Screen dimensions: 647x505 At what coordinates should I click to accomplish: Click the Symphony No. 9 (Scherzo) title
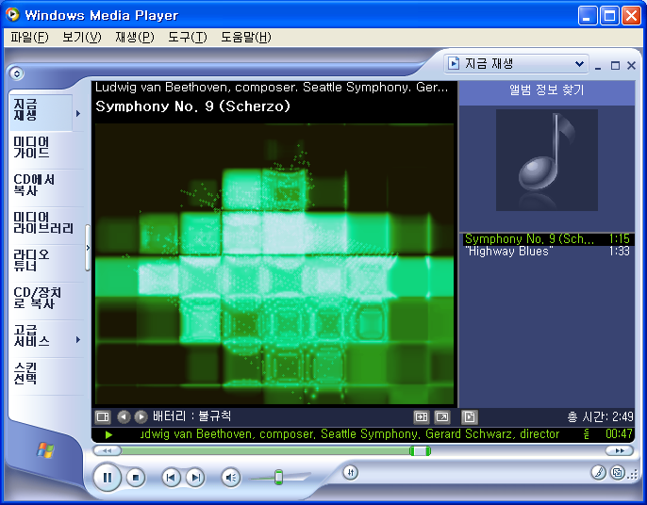coord(192,106)
